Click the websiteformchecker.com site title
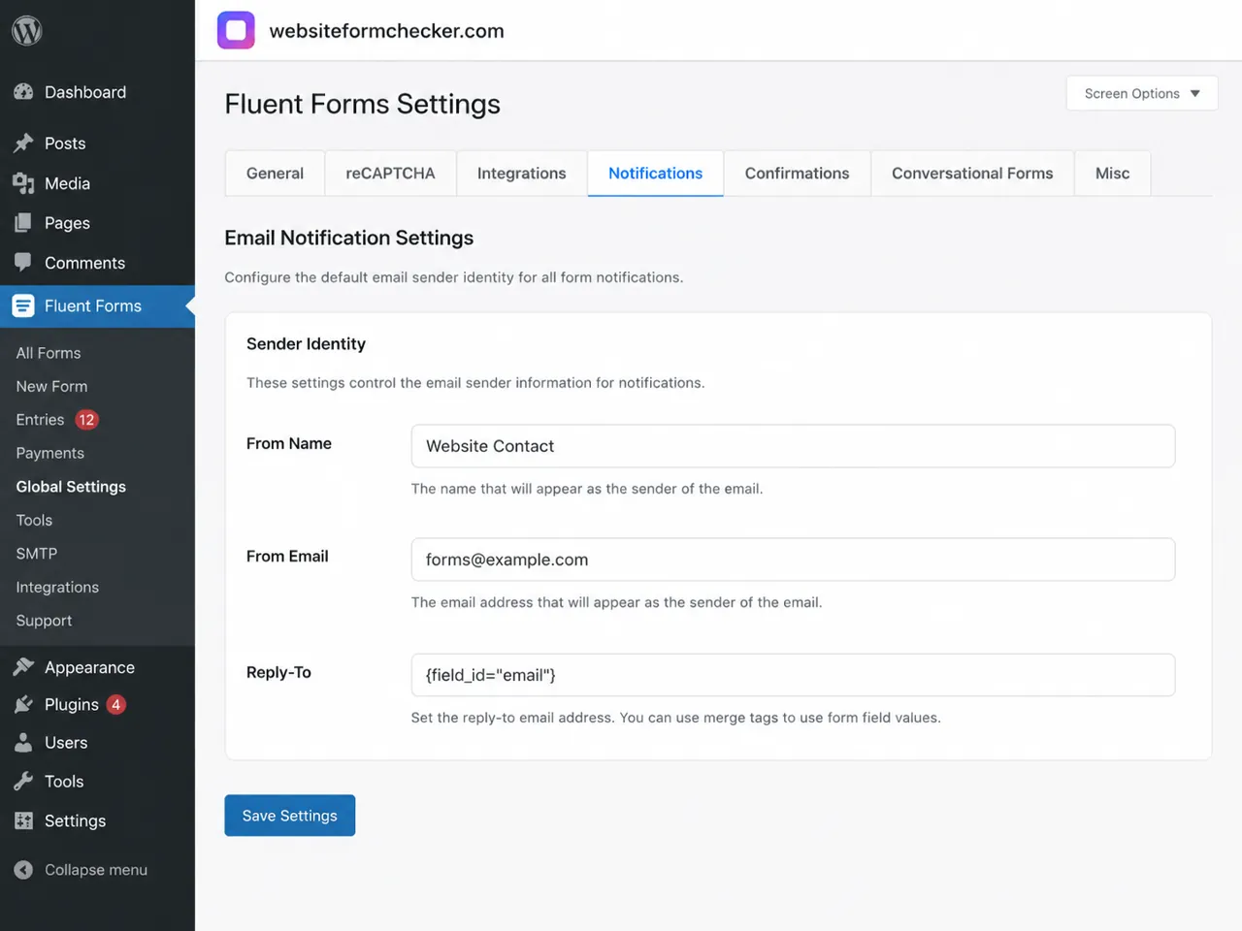This screenshot has width=1242, height=931. [x=386, y=31]
